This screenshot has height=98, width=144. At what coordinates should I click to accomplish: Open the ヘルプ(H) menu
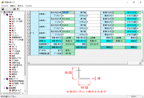[29, 6]
